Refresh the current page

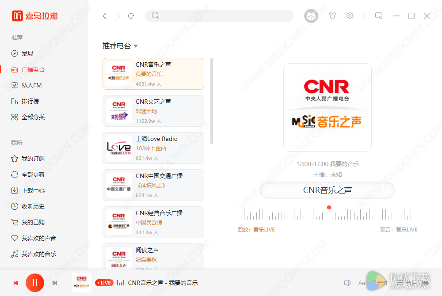(x=131, y=16)
